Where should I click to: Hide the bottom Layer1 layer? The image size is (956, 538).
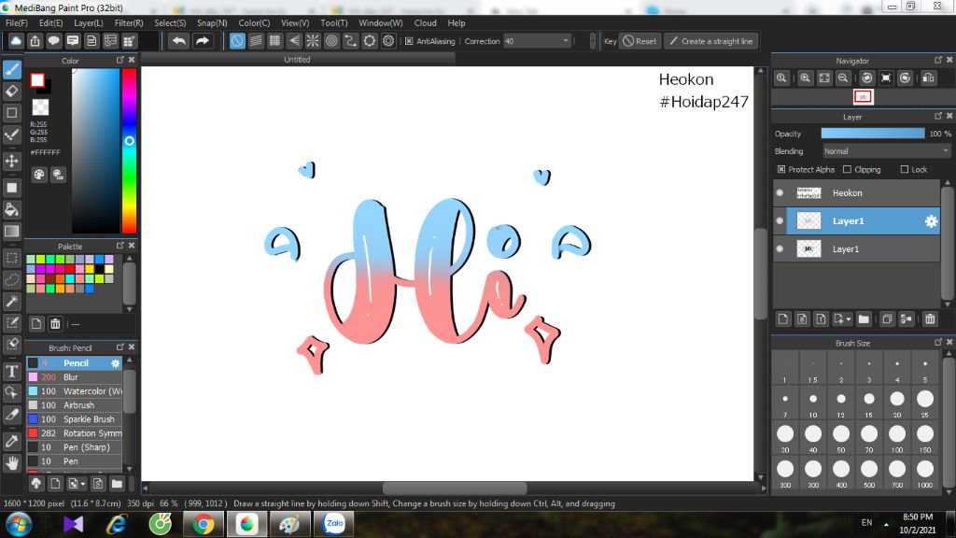pos(780,248)
